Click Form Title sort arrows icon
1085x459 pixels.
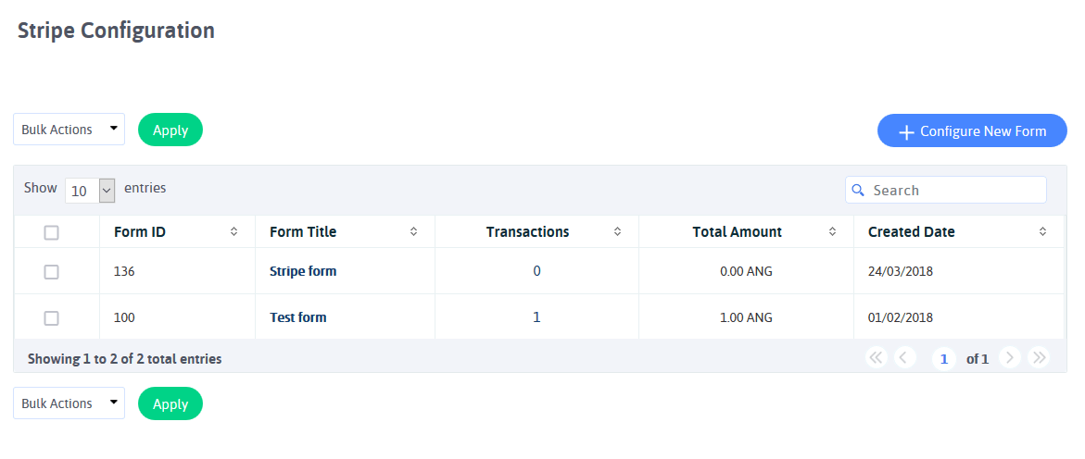click(414, 232)
